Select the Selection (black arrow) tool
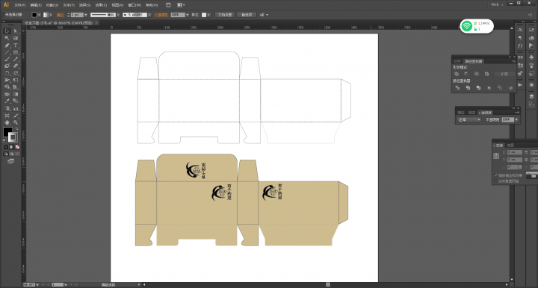The height and width of the screenshot is (288, 538). (x=7, y=31)
